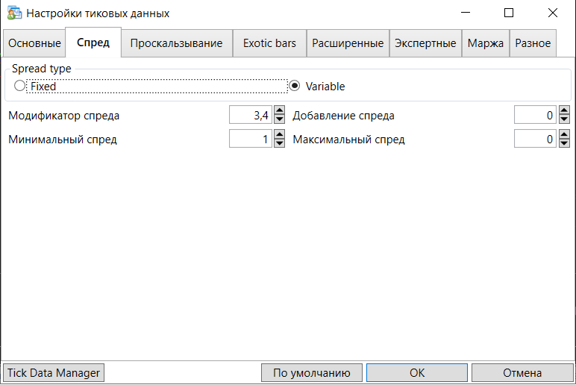Close the Настройки тиковых данных window
Screen dimensions: 576x385
(x=552, y=13)
